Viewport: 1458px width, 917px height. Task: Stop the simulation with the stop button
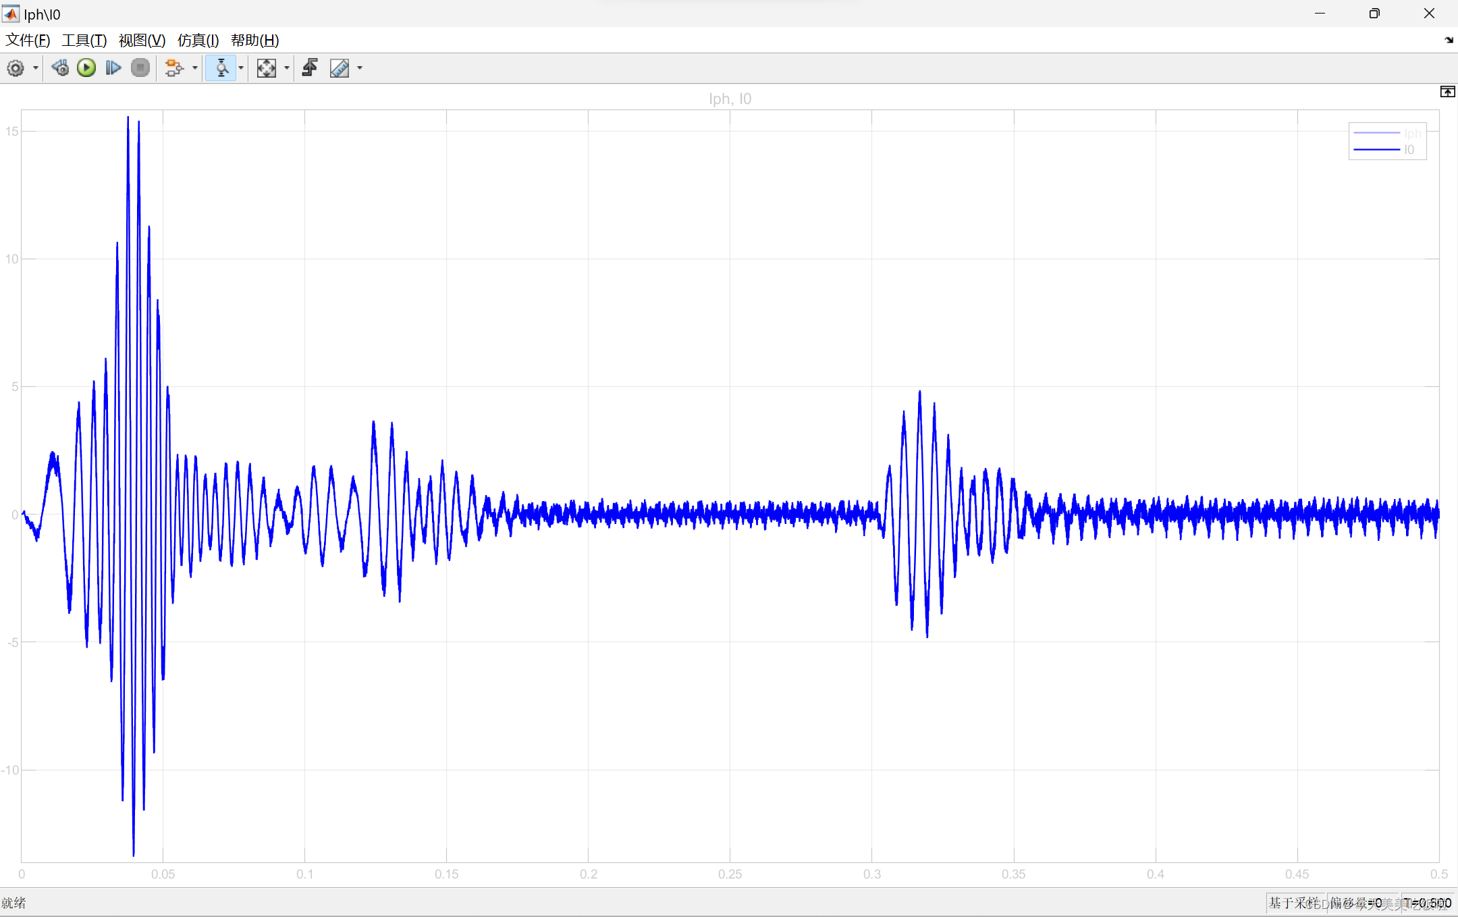tap(140, 68)
